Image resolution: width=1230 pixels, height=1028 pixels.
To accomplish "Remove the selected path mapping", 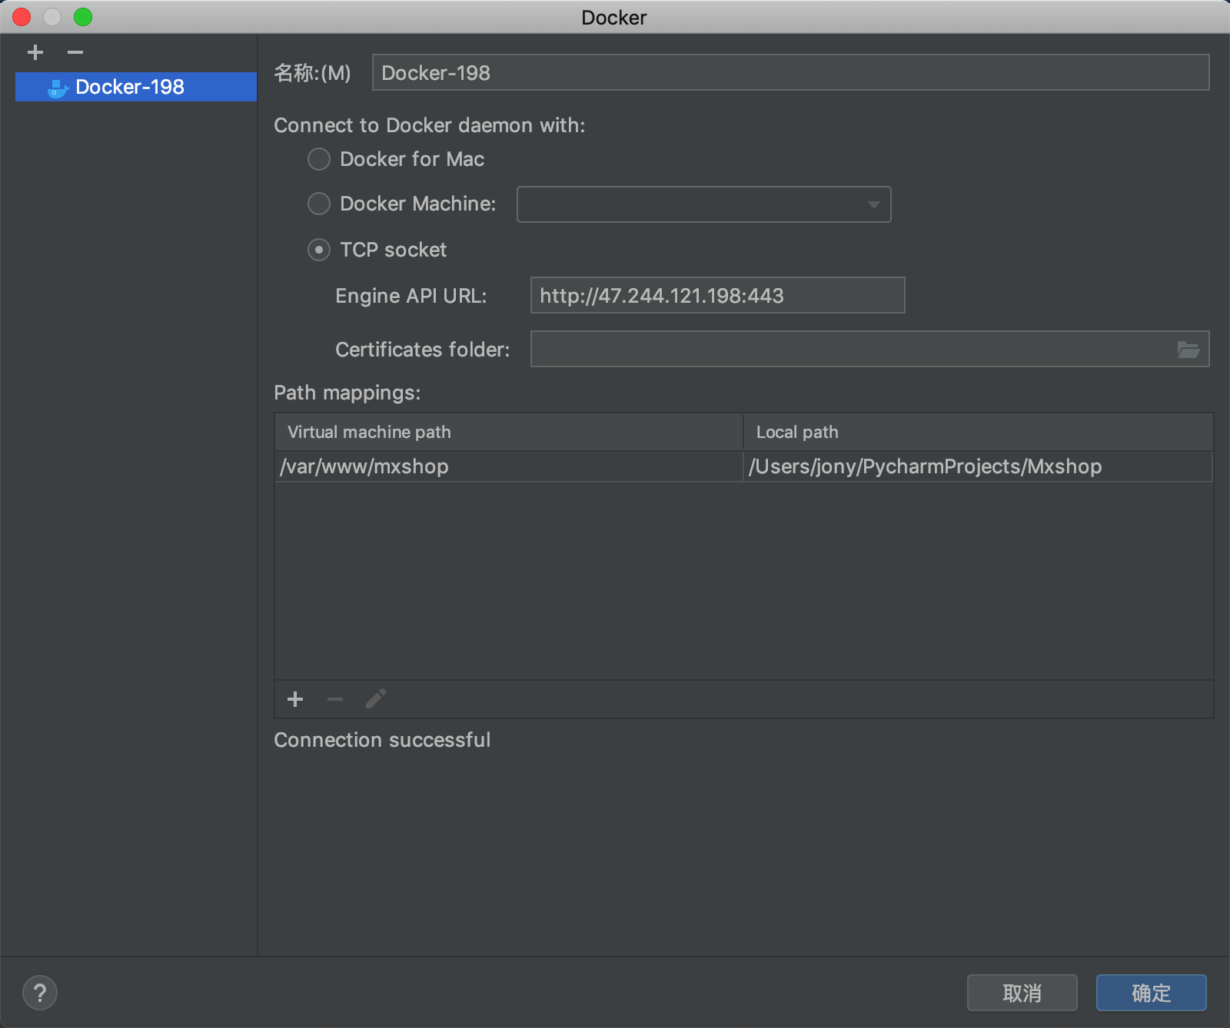I will point(335,699).
